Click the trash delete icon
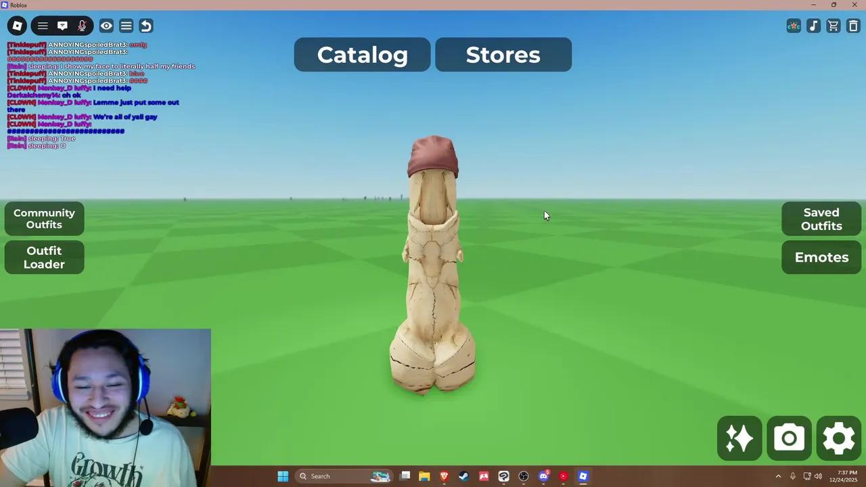This screenshot has height=487, width=866. (853, 26)
